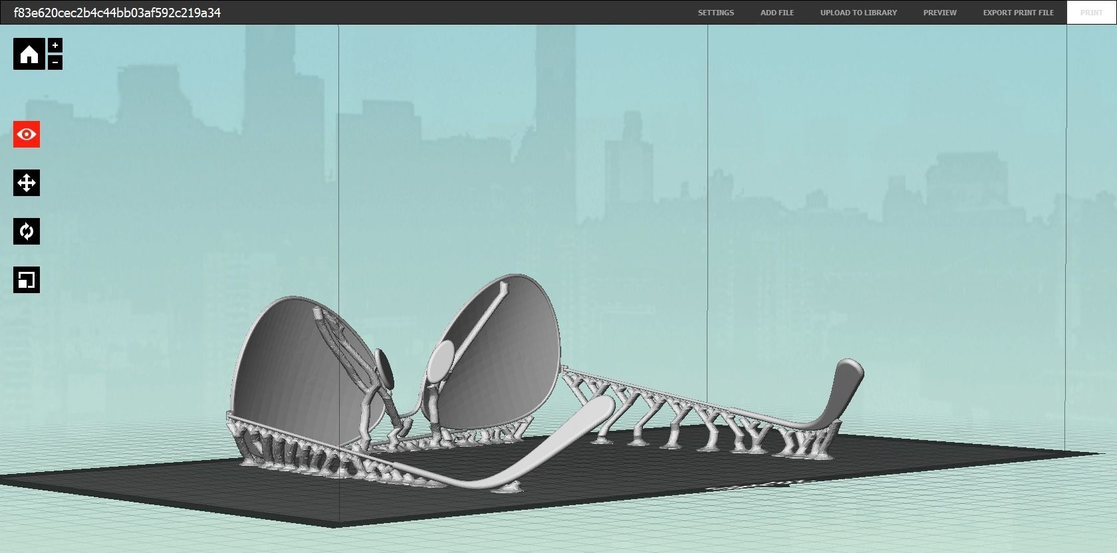Click the Home view icon
Viewport: 1117px width, 553px height.
coord(29,54)
